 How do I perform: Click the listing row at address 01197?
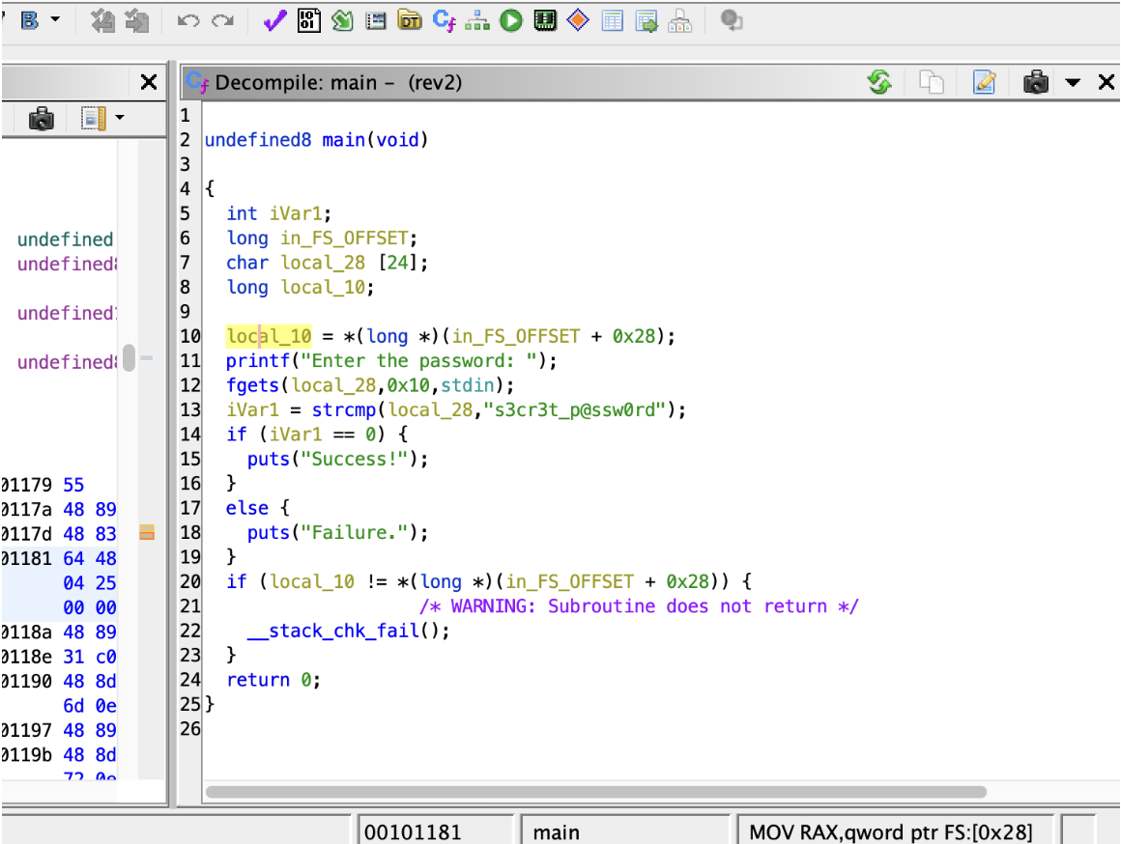click(x=59, y=730)
